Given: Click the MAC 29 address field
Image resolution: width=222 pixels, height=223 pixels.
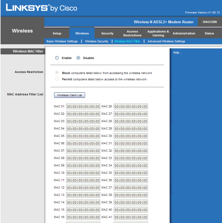Looking at the screenshot, I should click(131, 129).
